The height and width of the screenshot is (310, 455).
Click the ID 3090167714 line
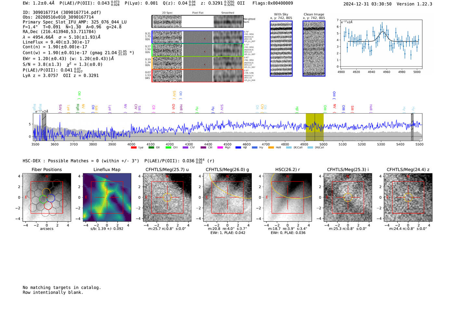click(x=62, y=12)
